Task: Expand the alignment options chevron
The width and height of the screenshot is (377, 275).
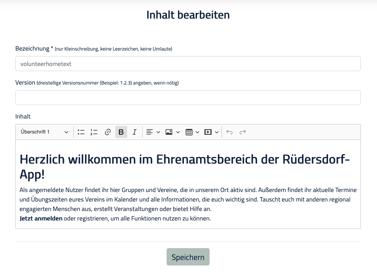Action: pyautogui.click(x=158, y=132)
